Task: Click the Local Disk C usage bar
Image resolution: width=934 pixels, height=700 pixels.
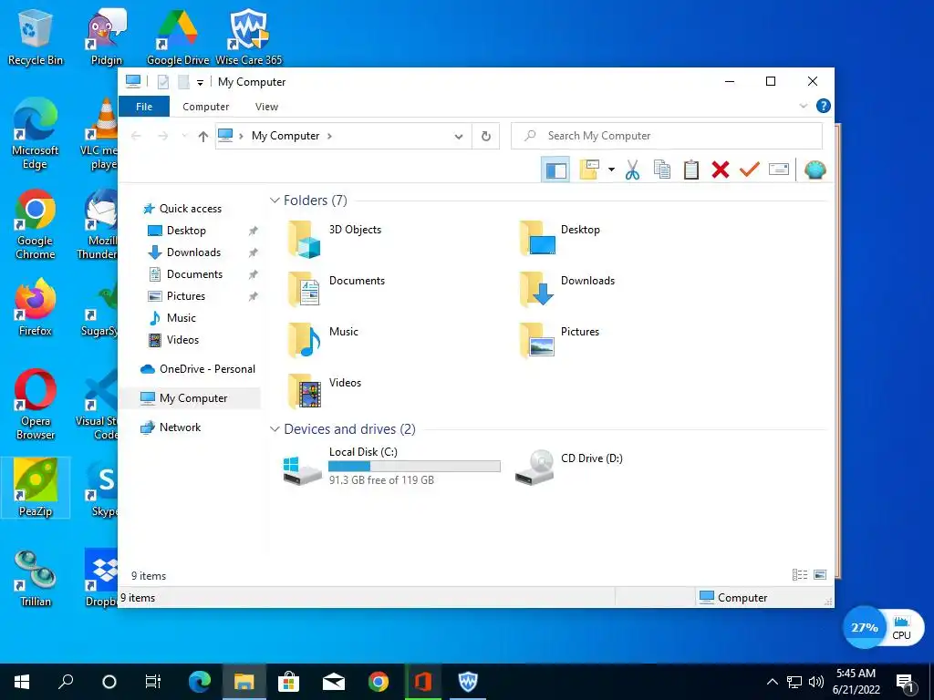Action: coord(414,466)
